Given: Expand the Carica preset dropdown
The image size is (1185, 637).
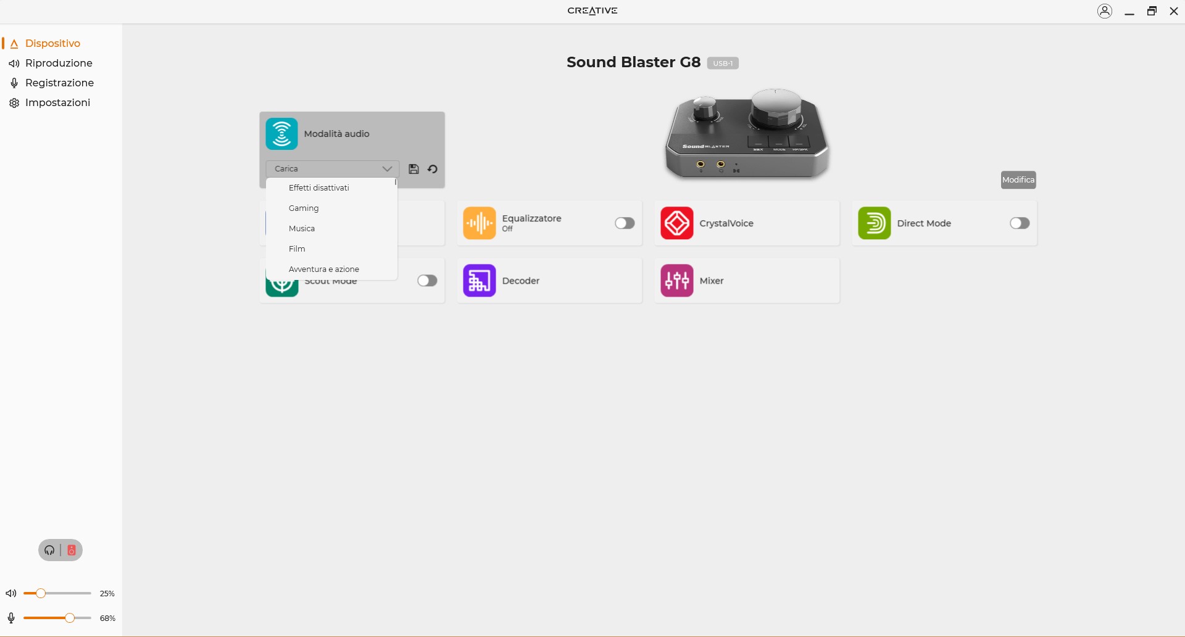Looking at the screenshot, I should tap(332, 168).
